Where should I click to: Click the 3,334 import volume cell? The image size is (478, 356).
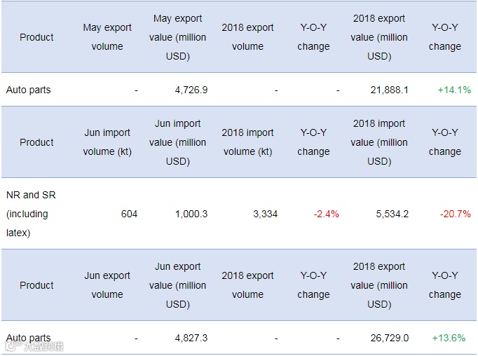pyautogui.click(x=264, y=214)
